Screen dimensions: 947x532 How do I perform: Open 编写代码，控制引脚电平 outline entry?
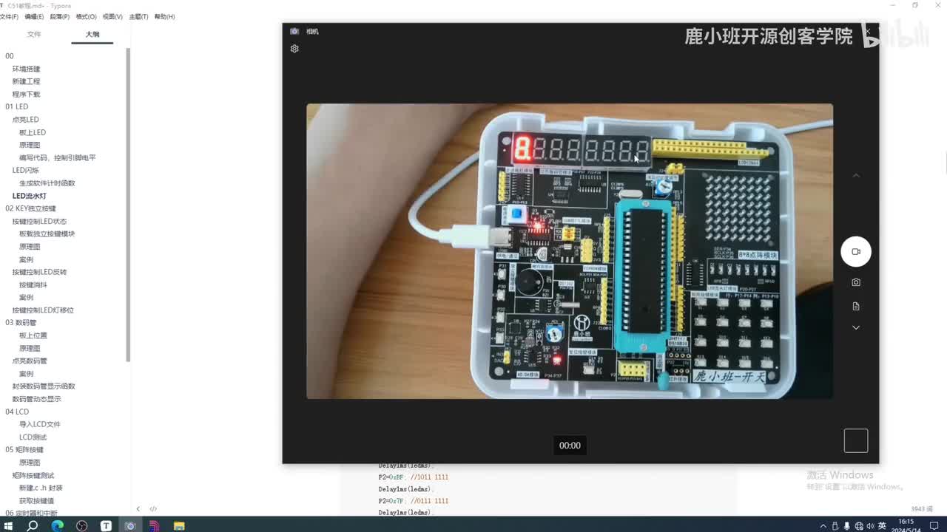58,157
